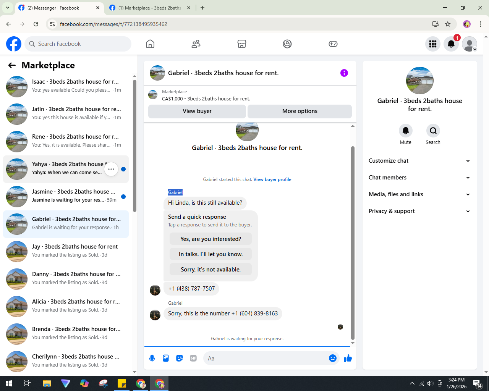
Task: Send quick response Yes, are you interested?
Action: 211,239
